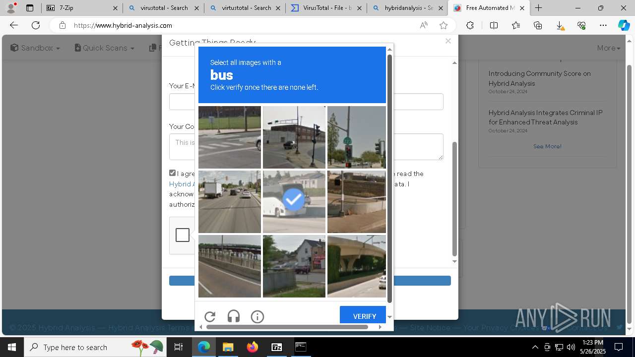
Task: Open Task View in taskbar
Action: [x=179, y=347]
